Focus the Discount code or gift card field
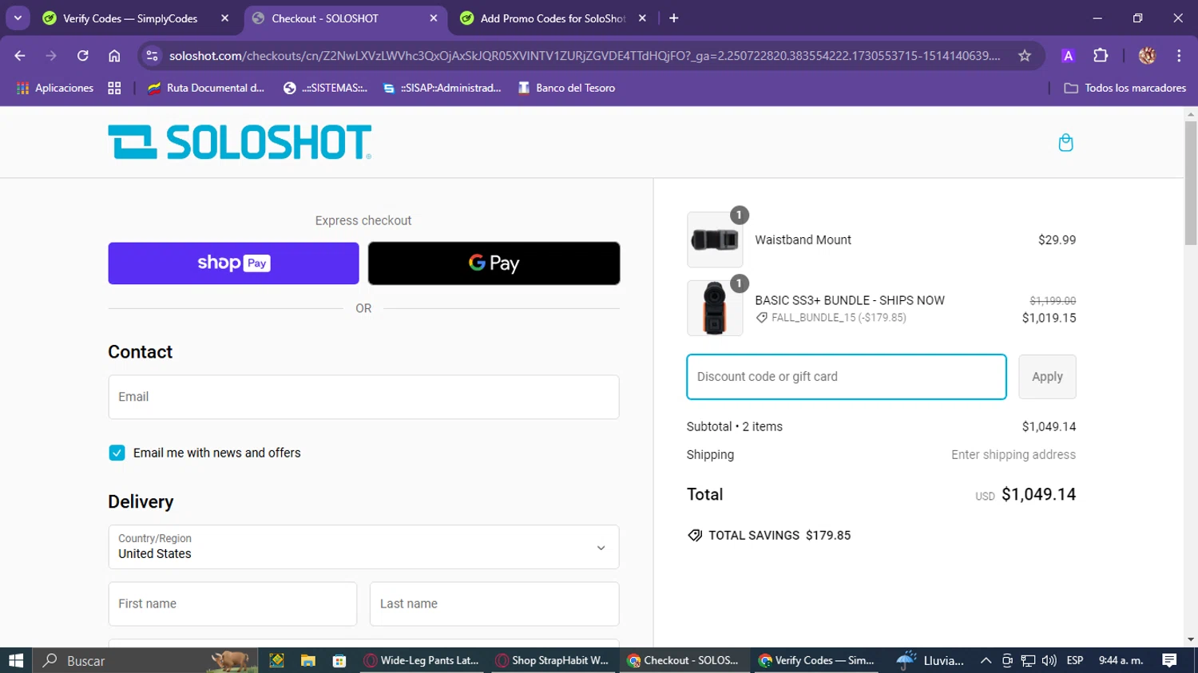The image size is (1198, 673). (x=847, y=377)
